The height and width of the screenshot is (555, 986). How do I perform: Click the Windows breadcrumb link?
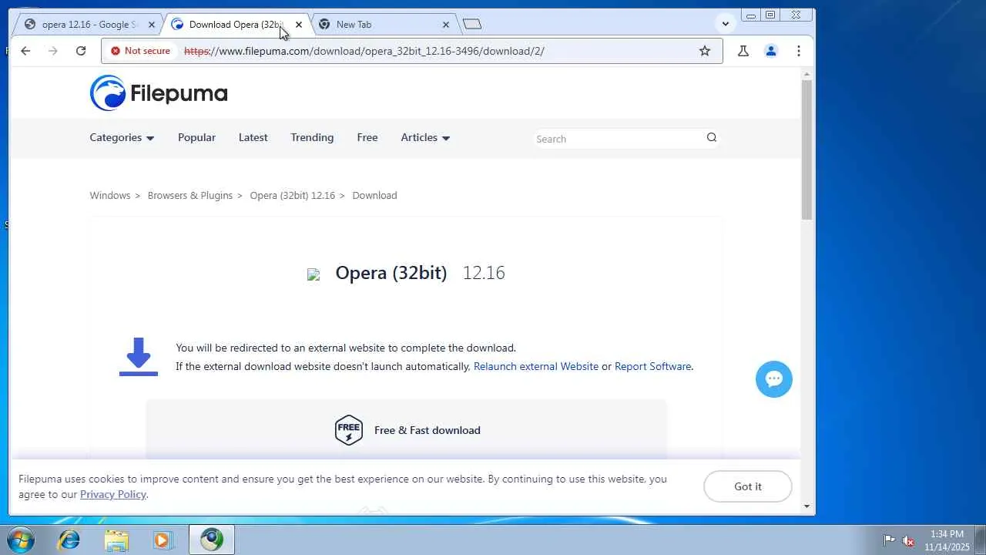110,195
